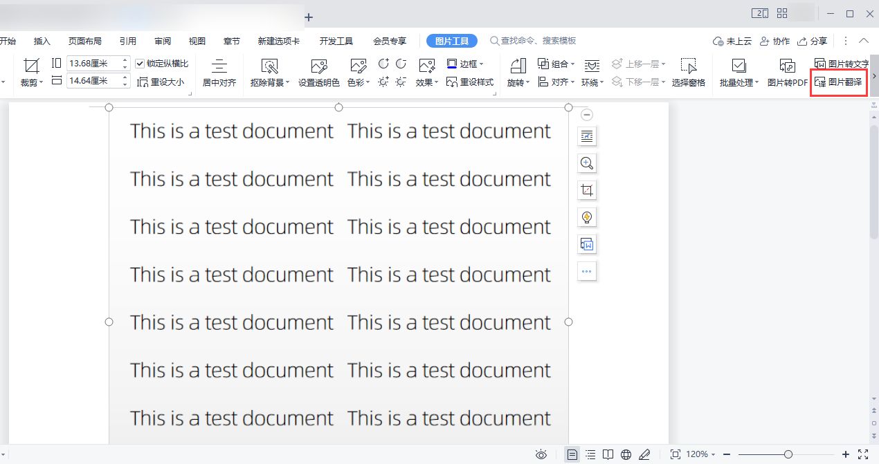Switch to page view in the status bar
Screen dimensions: 879x464
(572, 454)
